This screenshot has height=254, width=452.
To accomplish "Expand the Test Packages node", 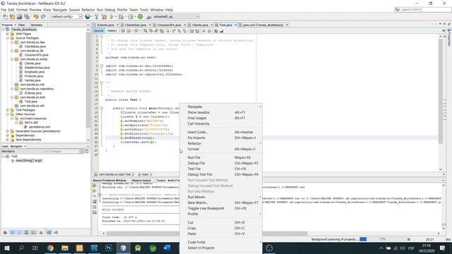I will click(8, 110).
